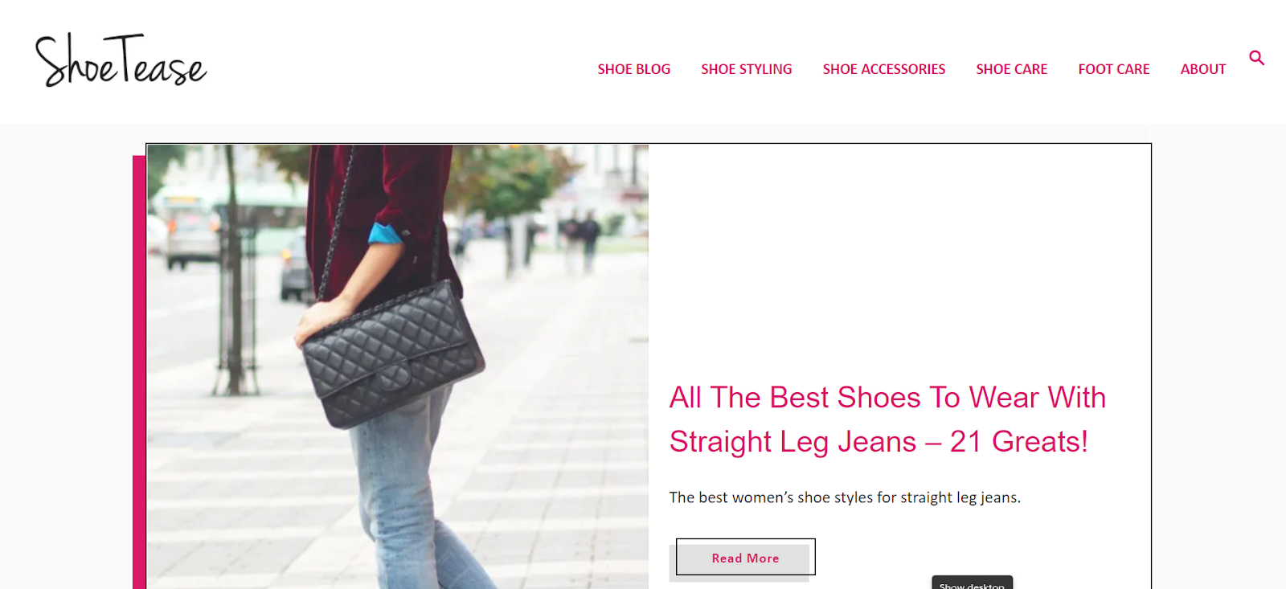Navigate to the FOOT CARE page
Viewport: 1286px width, 589px height.
1114,69
